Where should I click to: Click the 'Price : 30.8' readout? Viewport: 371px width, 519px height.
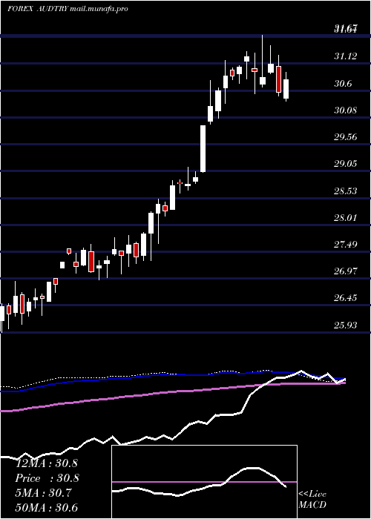coord(47,478)
